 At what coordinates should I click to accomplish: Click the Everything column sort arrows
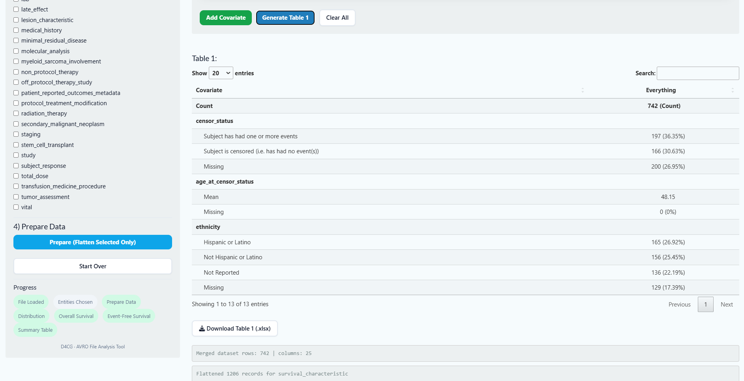pos(732,90)
